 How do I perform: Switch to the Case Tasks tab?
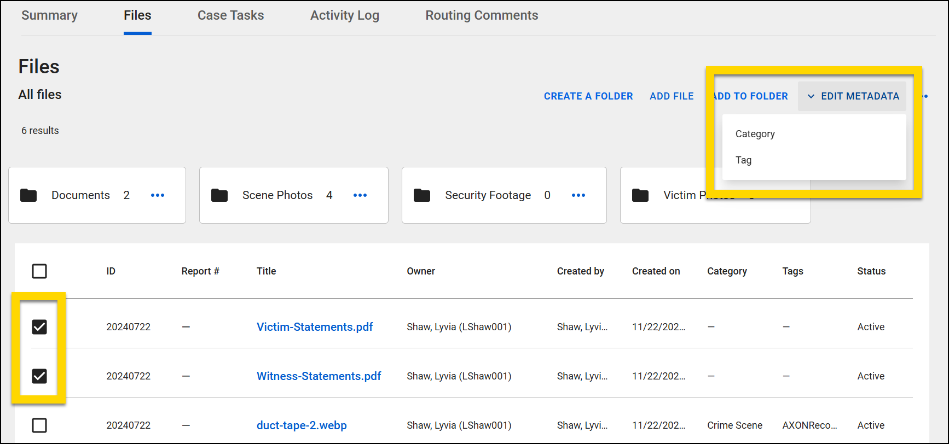pos(230,15)
